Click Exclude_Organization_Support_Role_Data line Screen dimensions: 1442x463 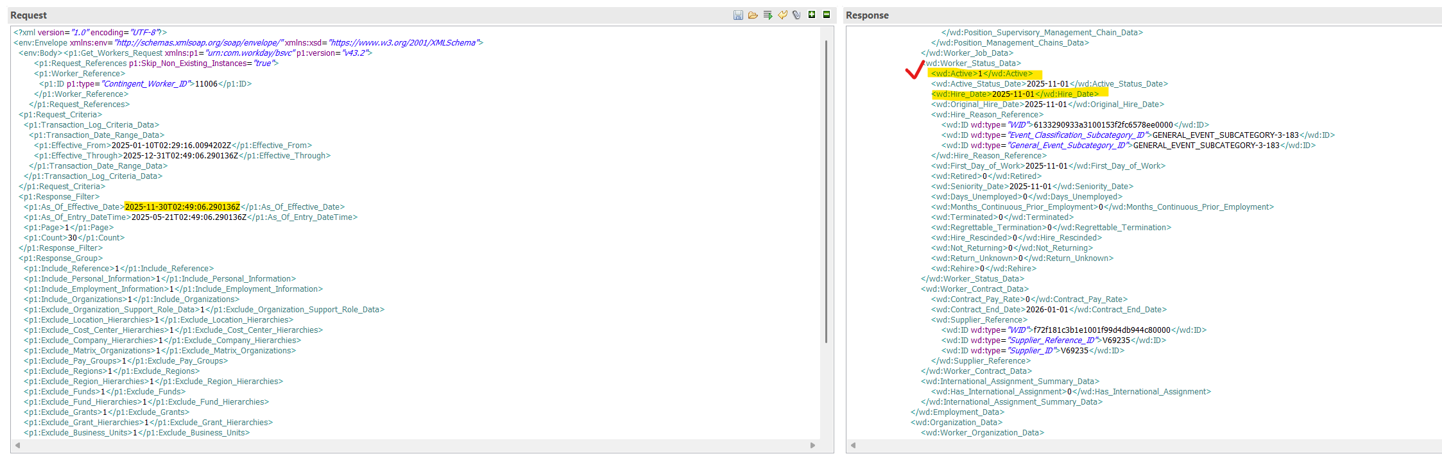204,309
